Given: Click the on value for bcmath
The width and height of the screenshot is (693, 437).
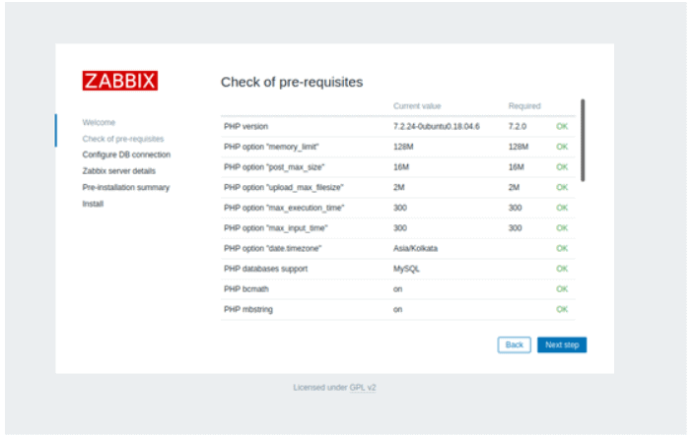Looking at the screenshot, I should tap(398, 289).
